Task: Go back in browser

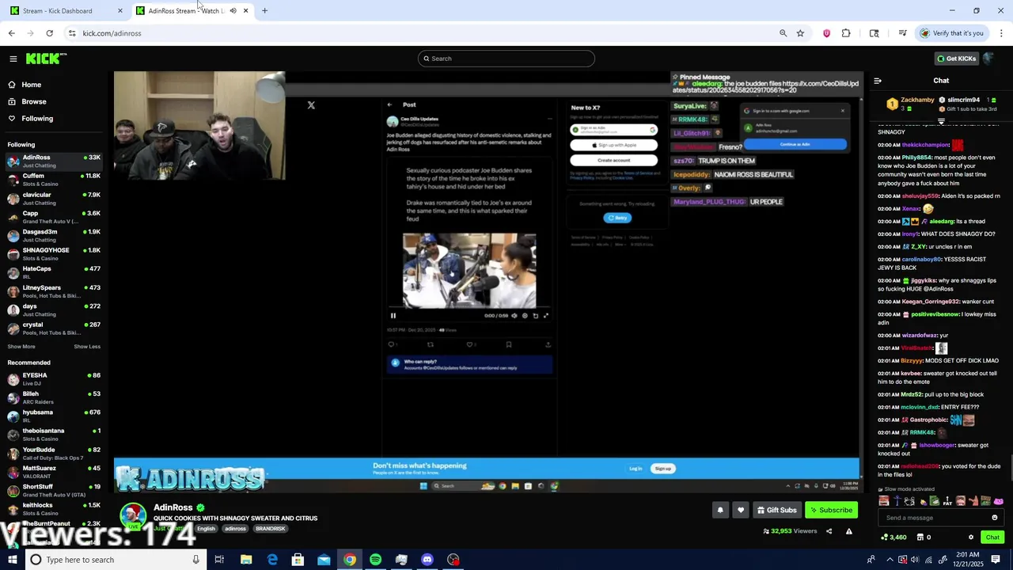Action: [11, 33]
